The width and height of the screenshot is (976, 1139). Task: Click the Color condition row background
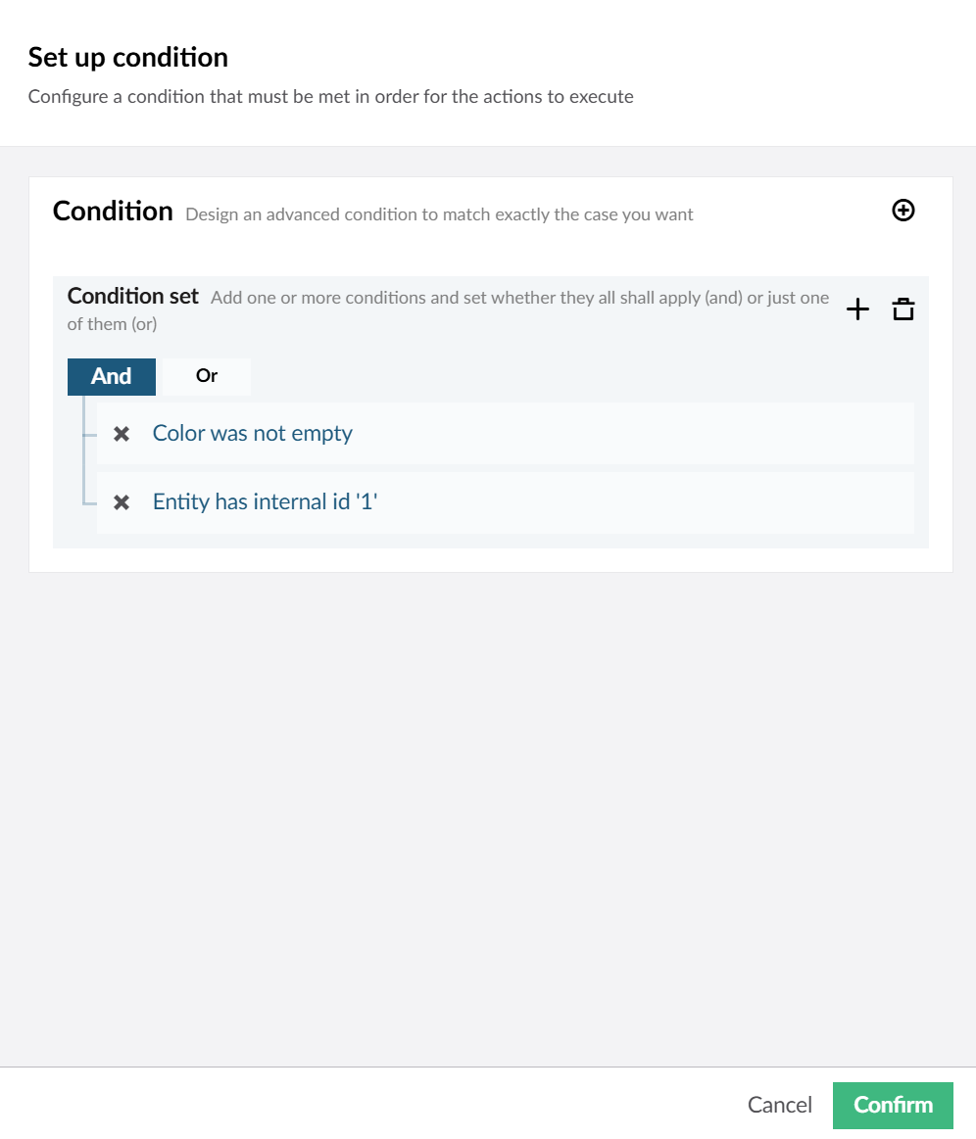click(632, 434)
